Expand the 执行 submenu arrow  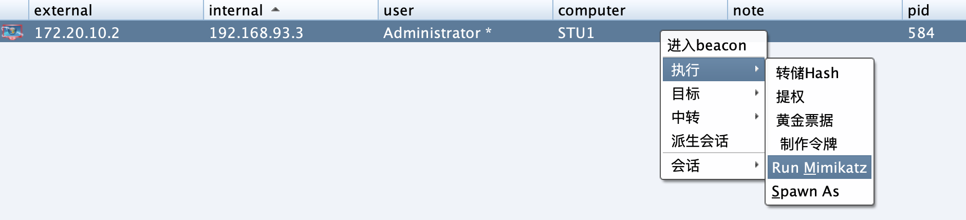click(756, 69)
